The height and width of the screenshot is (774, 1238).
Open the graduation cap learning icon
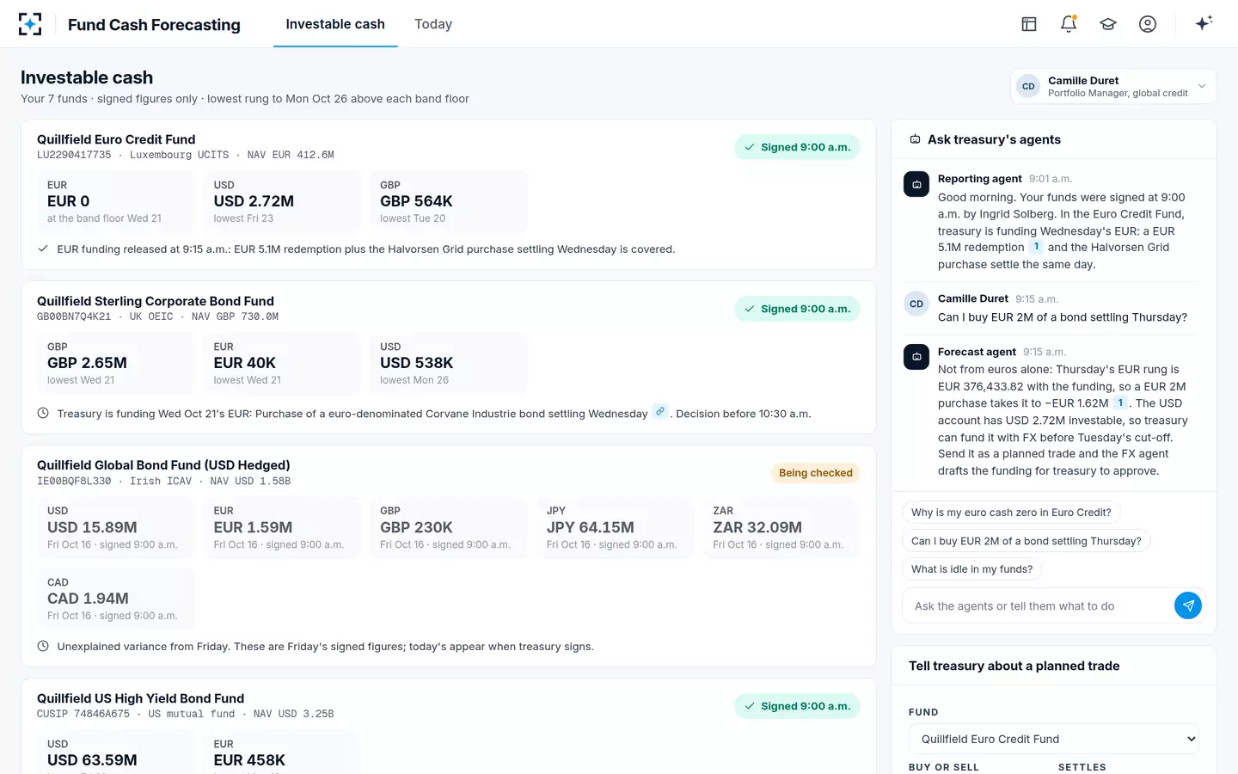[x=1108, y=24]
